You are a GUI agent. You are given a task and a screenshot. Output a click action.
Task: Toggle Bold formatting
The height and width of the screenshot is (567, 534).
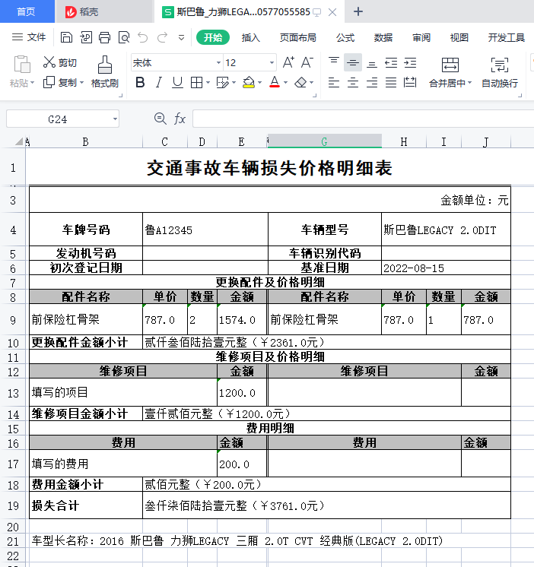(x=140, y=82)
